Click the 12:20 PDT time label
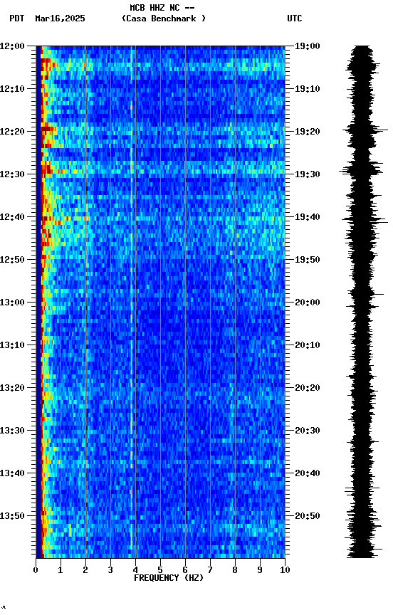Viewport: 393px width, 615px height. tap(12, 132)
